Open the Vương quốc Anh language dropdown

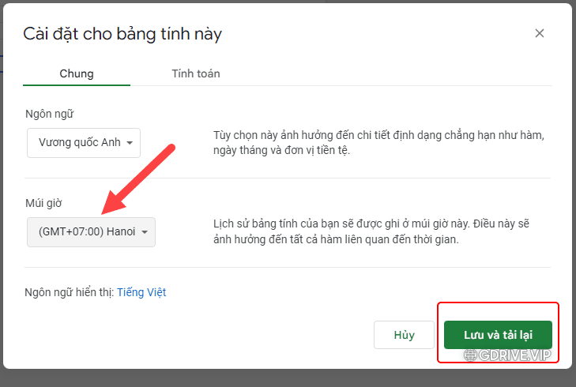pyautogui.click(x=84, y=143)
